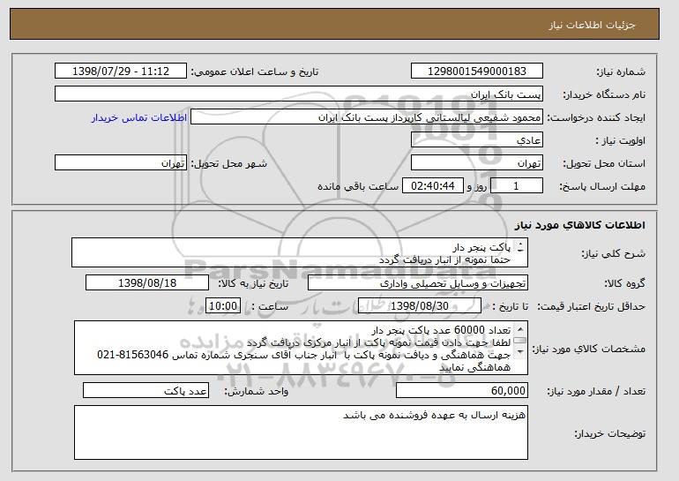Click the time field 10:00
The height and width of the screenshot is (481, 679).
pos(223,306)
